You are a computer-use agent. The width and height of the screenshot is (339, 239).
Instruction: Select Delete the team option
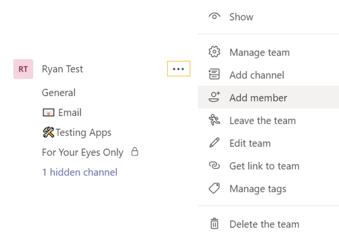point(264,224)
